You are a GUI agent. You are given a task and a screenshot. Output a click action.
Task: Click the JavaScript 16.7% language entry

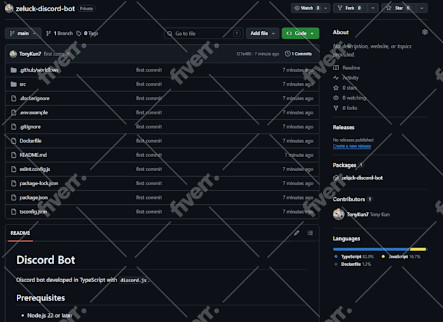(401, 257)
